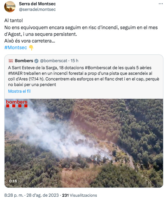Open the #Montsec hashtag
The height and width of the screenshot is (202, 168).
pos(15,47)
